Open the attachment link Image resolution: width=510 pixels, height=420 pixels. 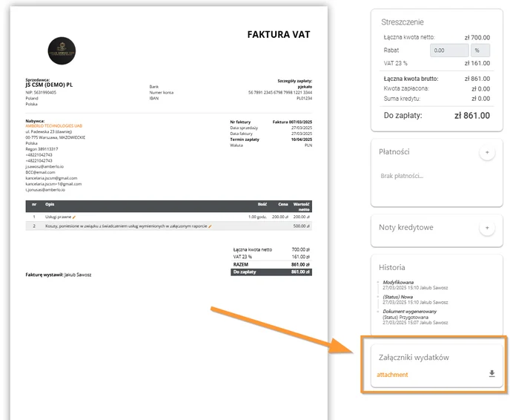click(392, 375)
